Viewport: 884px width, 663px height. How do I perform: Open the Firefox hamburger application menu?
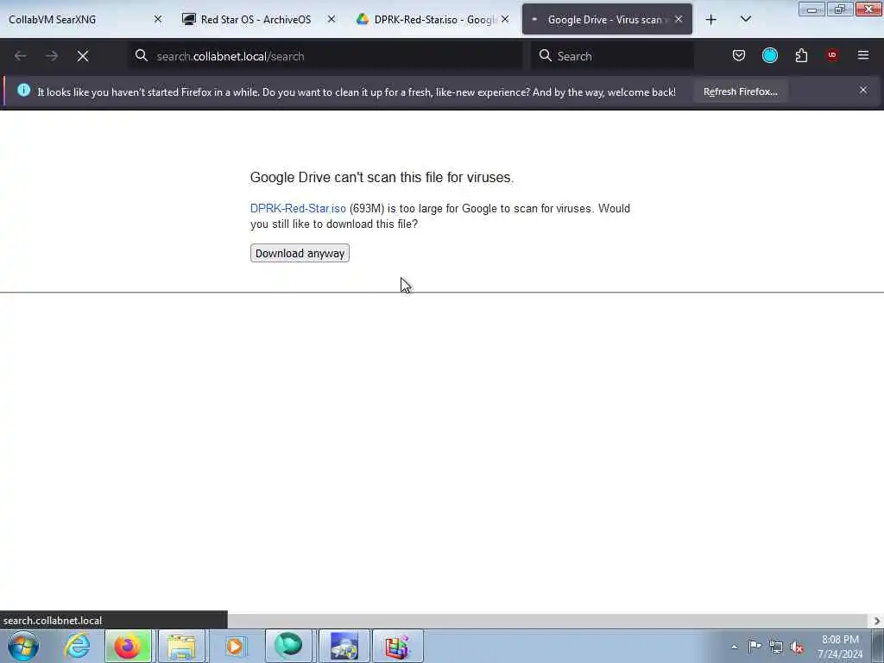pyautogui.click(x=863, y=55)
